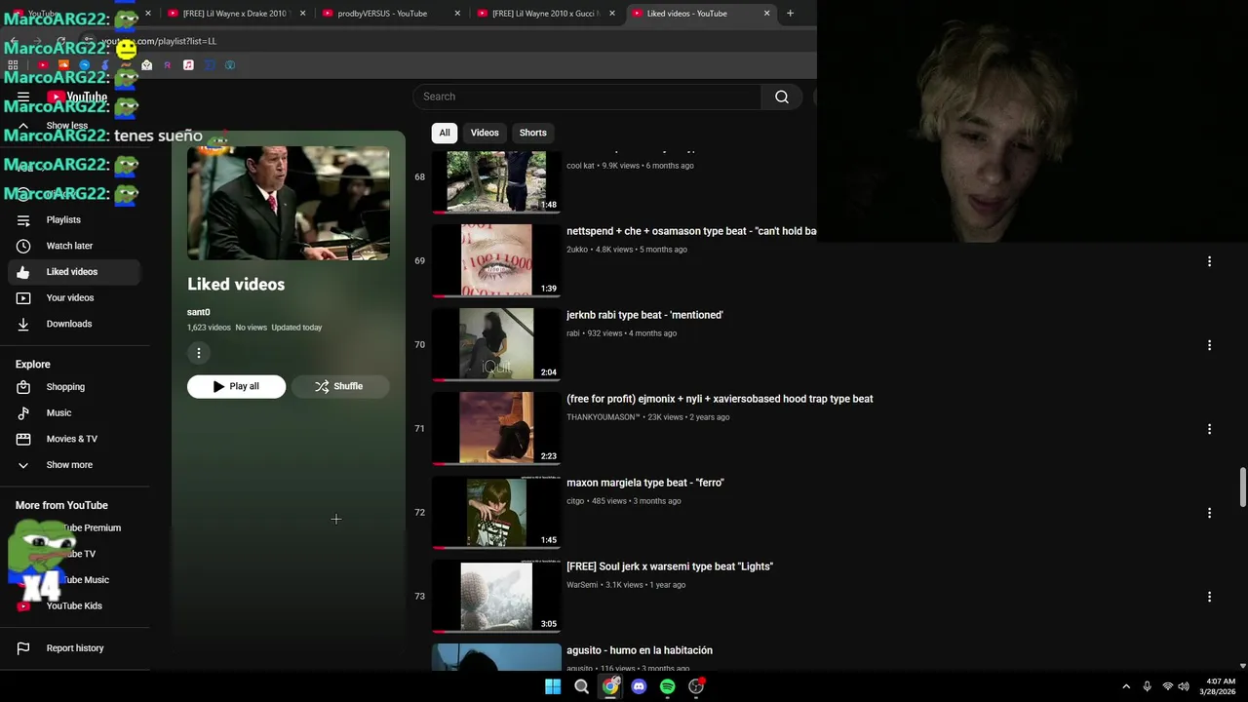This screenshot has height=702, width=1248.
Task: Open [FREE] Soul jerk x warsemi 'Lights' title
Action: 670,566
